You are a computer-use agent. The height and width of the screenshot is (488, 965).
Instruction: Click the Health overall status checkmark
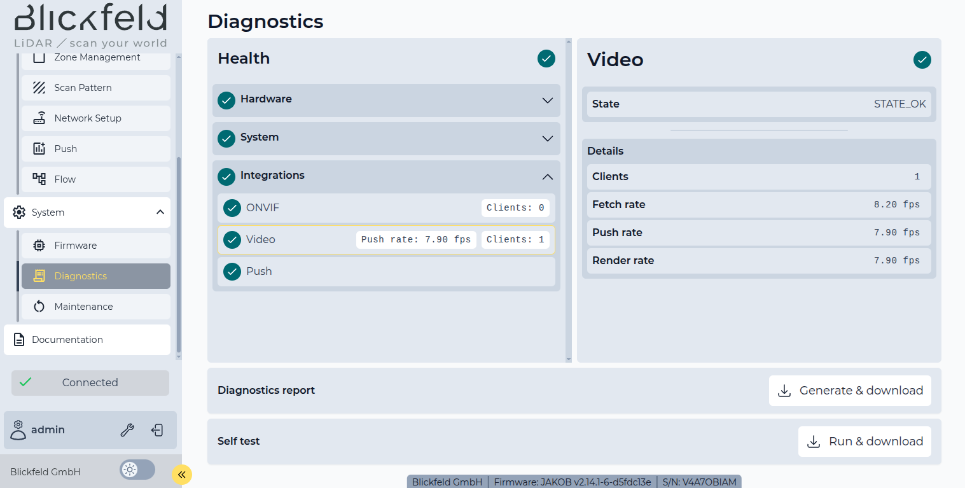click(x=546, y=59)
